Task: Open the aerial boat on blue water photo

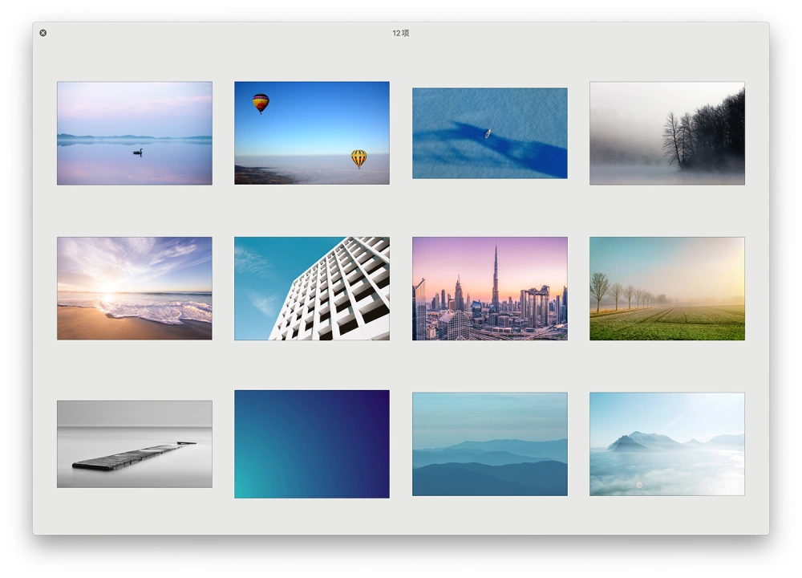Action: [x=490, y=133]
